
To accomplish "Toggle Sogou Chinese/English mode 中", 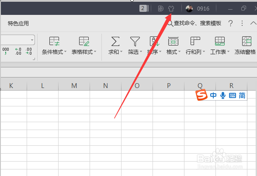I will click(213, 95).
